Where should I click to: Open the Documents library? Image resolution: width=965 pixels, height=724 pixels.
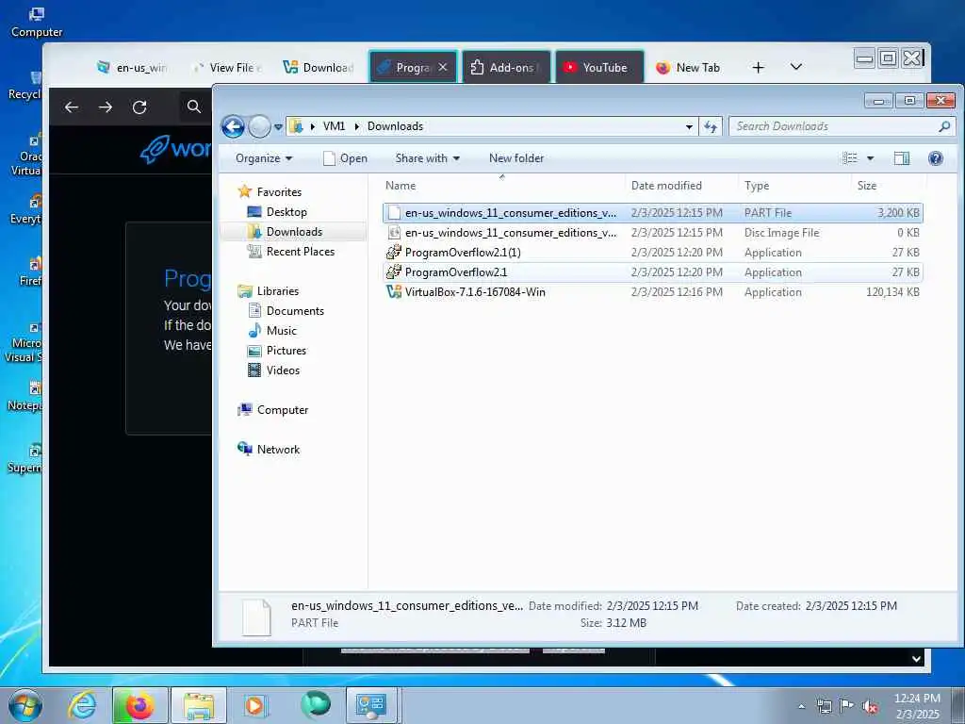pos(286,311)
